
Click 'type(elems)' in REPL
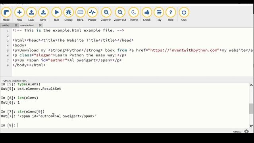29,84
